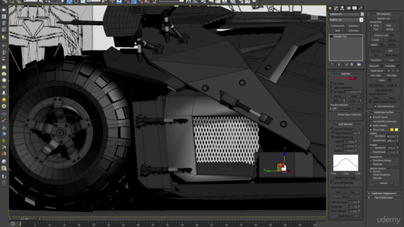Image resolution: width=404 pixels, height=227 pixels.
Task: Enable By Angle checkbox
Action: pyautogui.click(x=332, y=92)
